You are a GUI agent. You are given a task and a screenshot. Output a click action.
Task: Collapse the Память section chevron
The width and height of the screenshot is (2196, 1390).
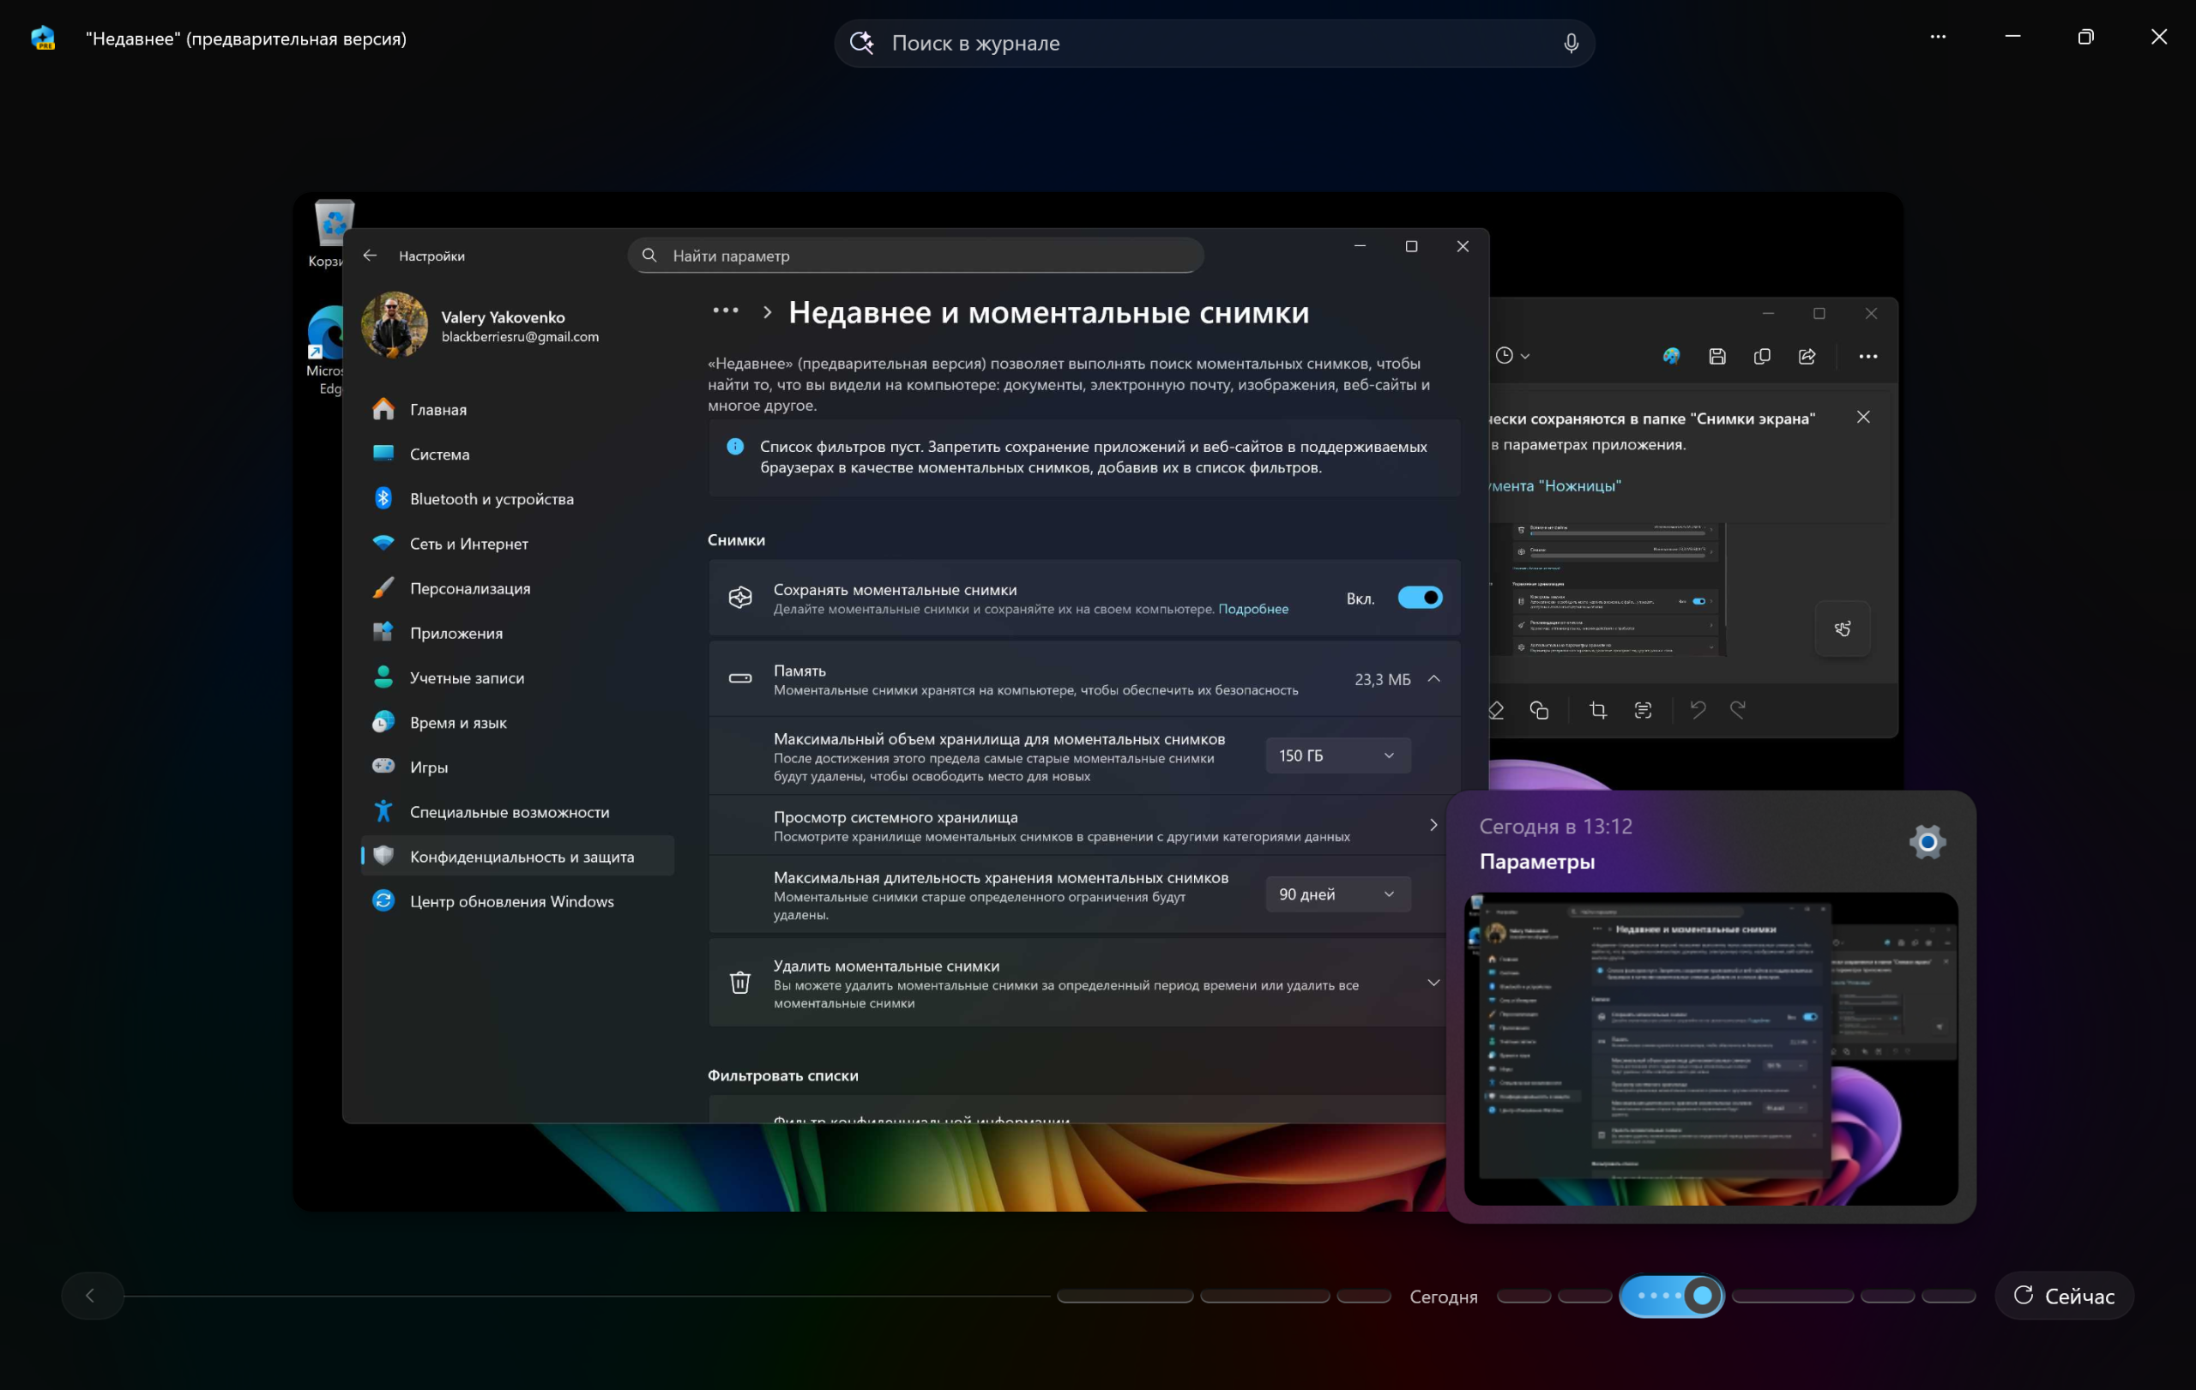pyautogui.click(x=1433, y=678)
